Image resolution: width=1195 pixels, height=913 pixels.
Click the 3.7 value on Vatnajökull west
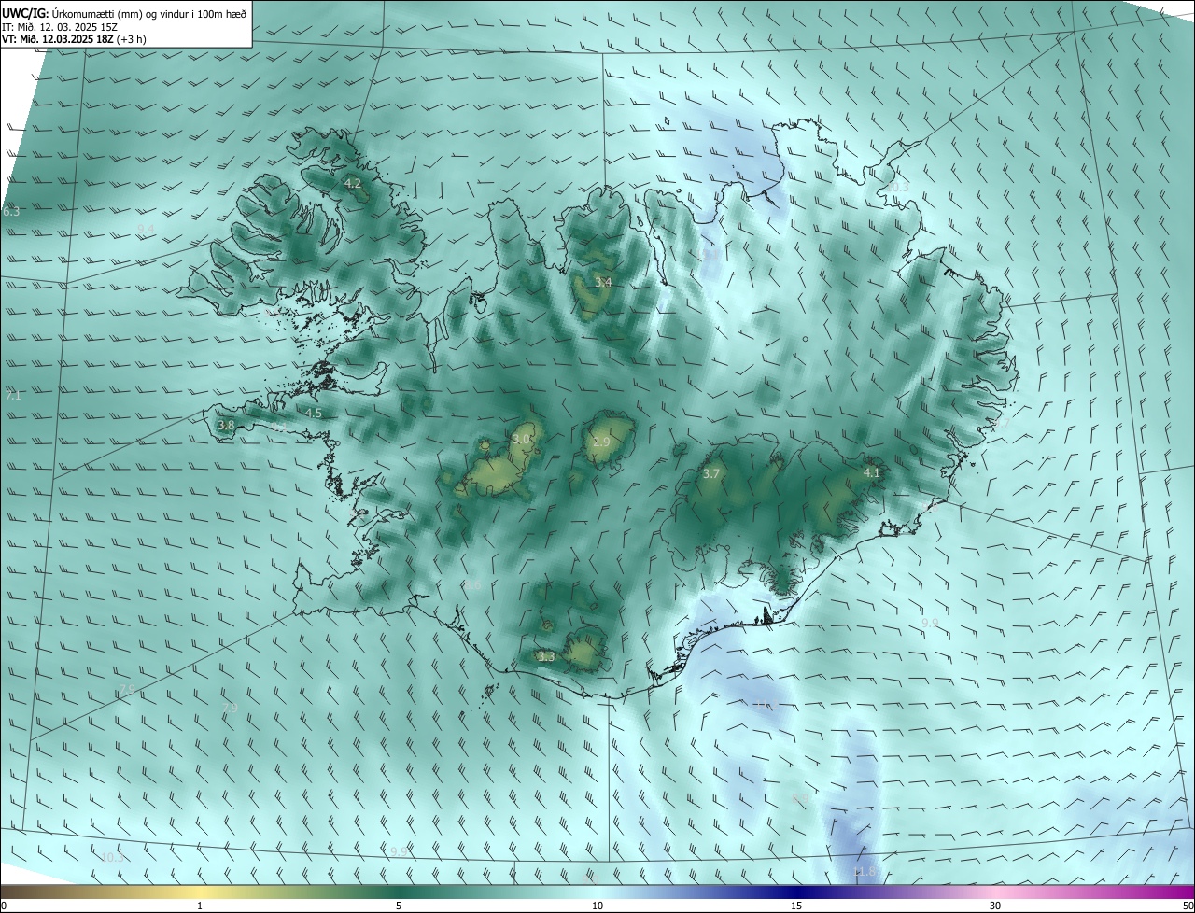[x=711, y=474]
